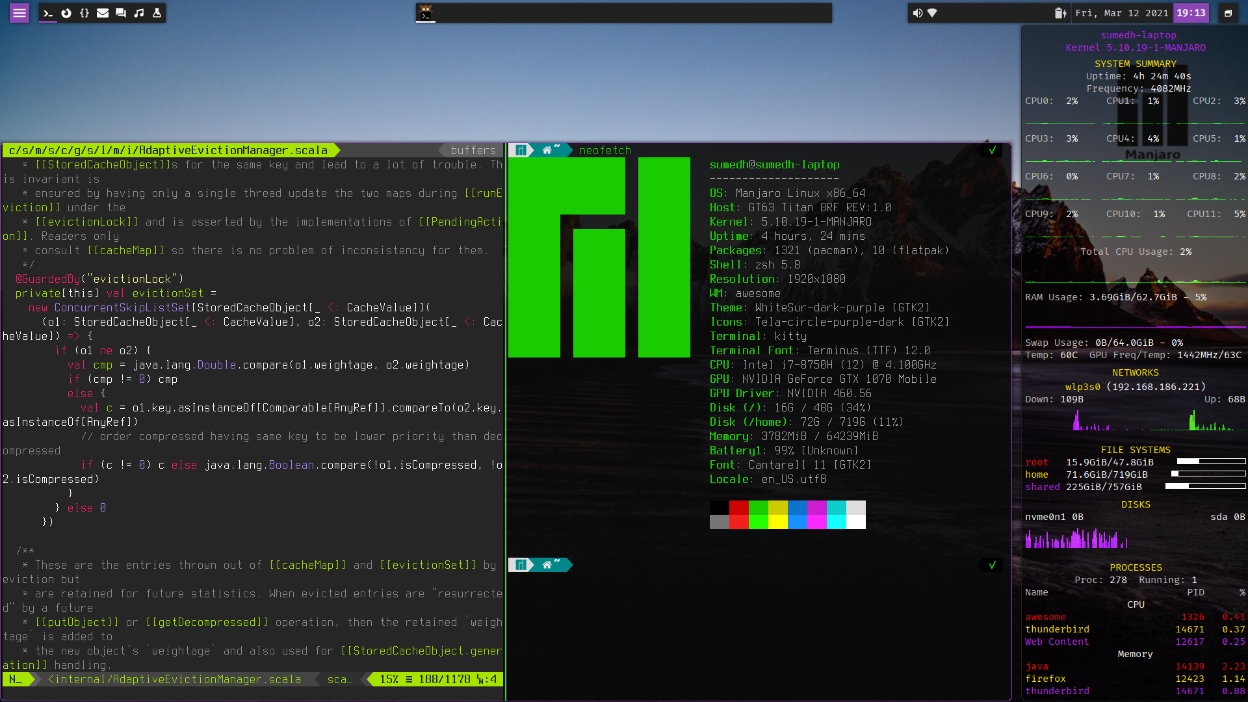Click the else 0 line in vim
The width and height of the screenshot is (1248, 702).
tap(81, 508)
